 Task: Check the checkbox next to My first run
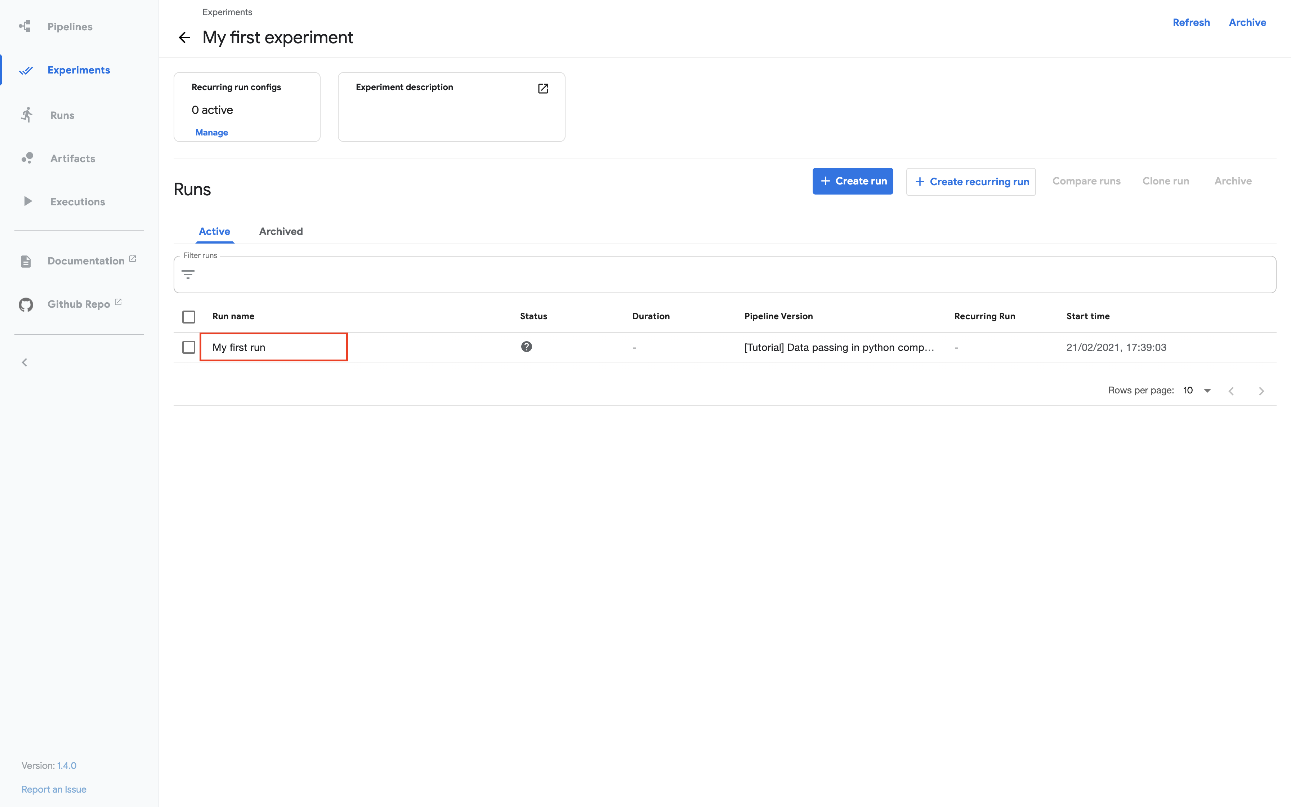point(188,347)
